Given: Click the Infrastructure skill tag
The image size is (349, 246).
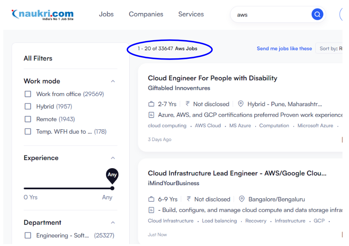Looking at the screenshot, I should pos(290,221).
